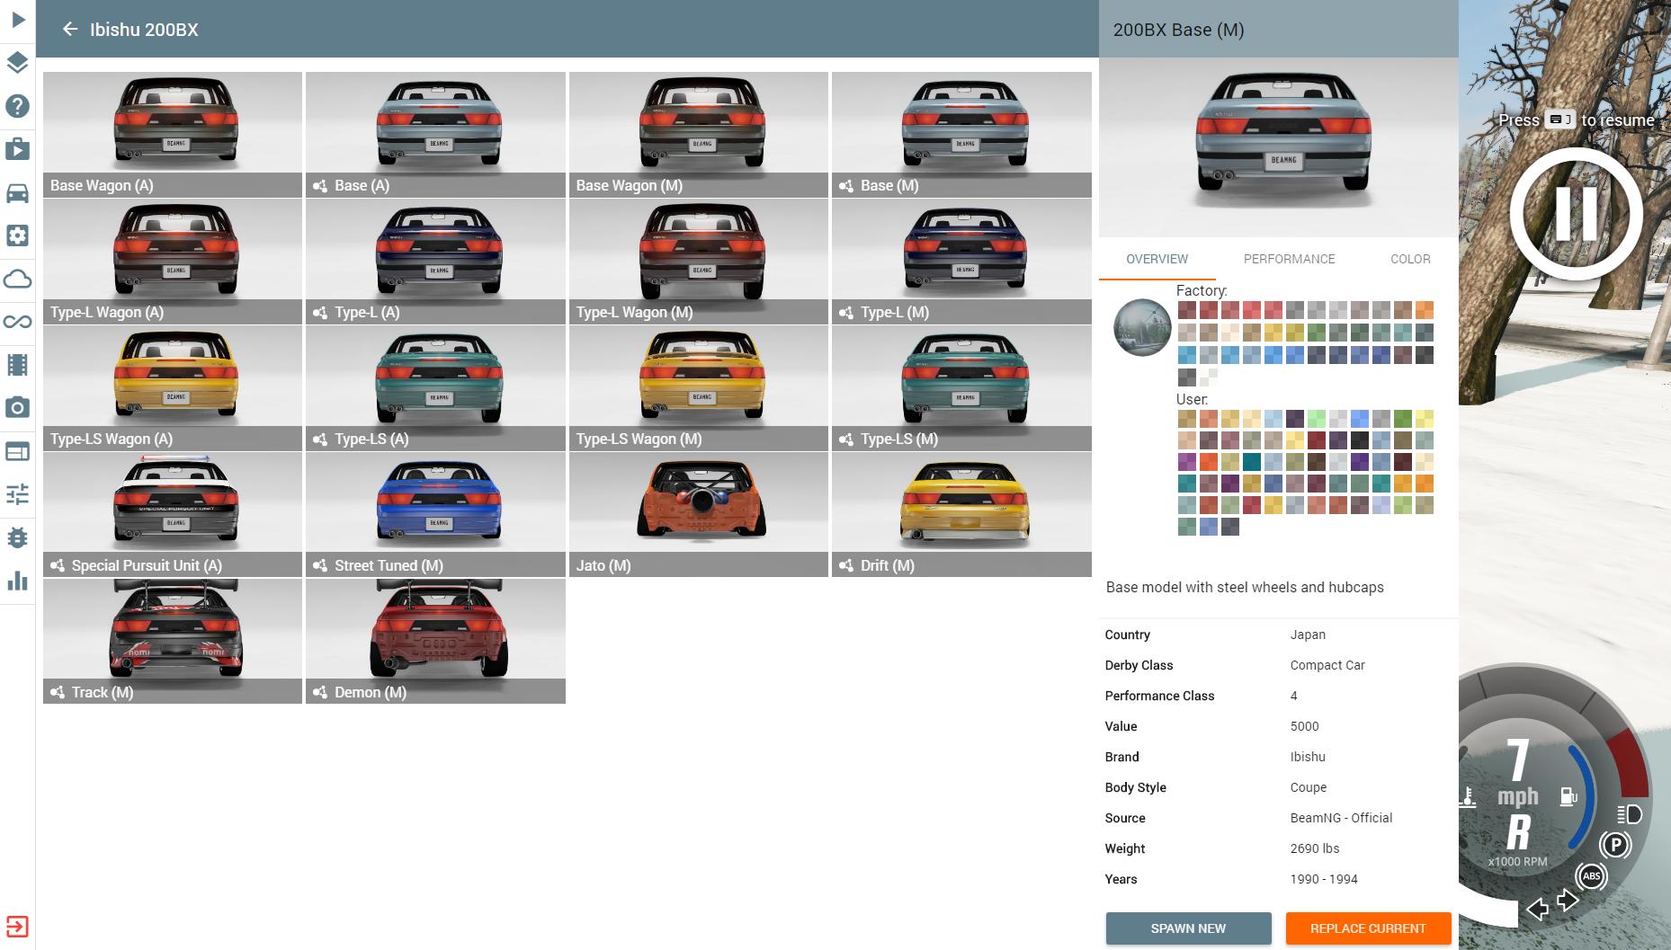
Task: Go back using the arrow beside Ibishu 200BX
Action: click(x=70, y=29)
